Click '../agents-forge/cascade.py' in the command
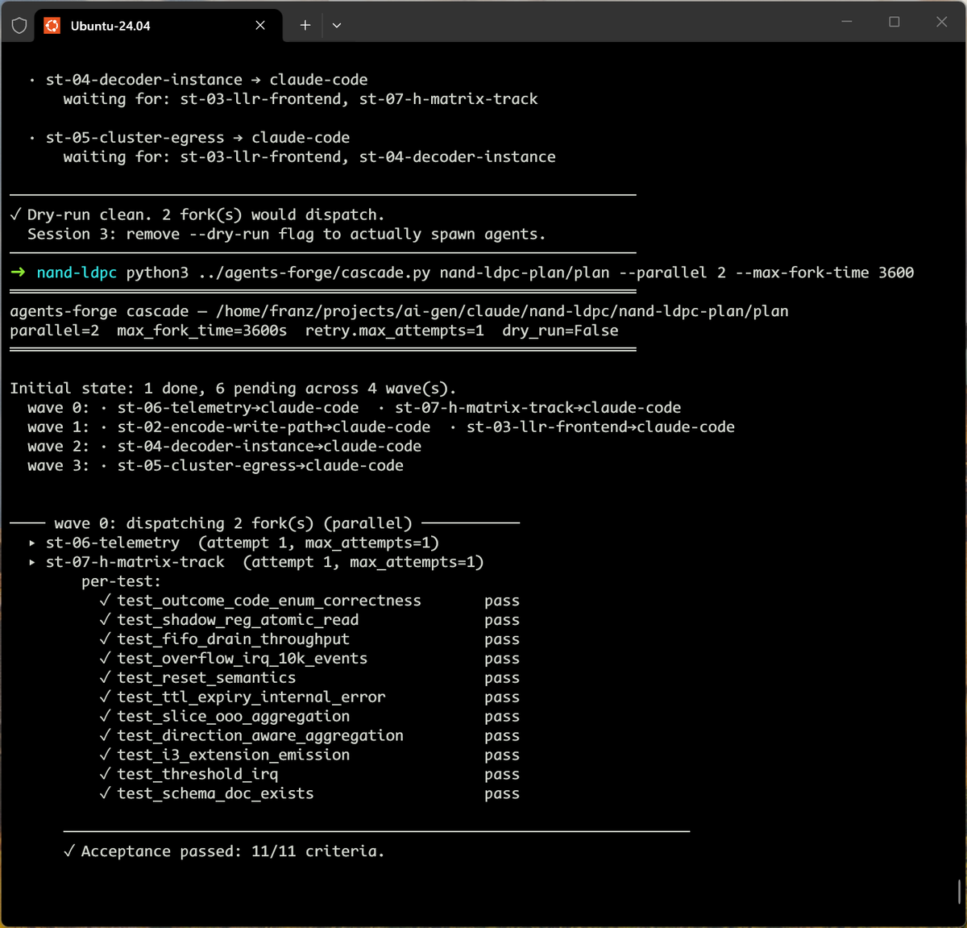 [314, 273]
